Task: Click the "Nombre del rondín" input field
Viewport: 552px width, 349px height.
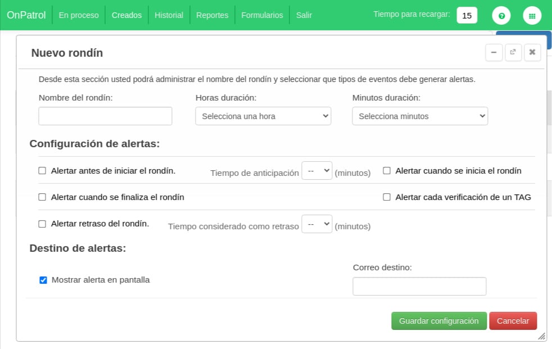Action: tap(105, 116)
